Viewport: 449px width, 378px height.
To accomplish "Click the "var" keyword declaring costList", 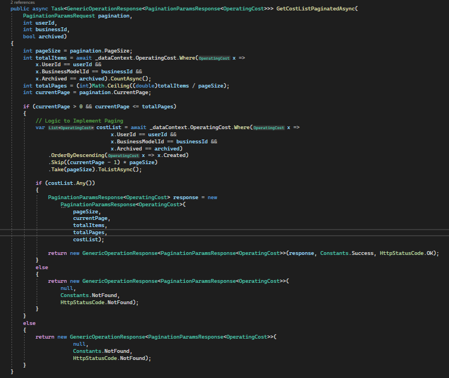I will point(40,127).
